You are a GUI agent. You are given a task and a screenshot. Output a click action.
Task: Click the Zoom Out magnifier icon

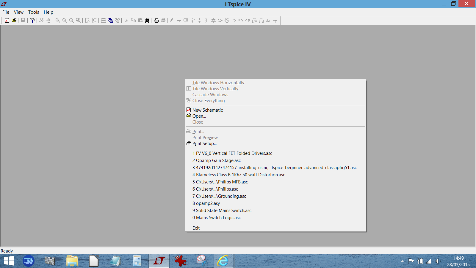pos(71,21)
